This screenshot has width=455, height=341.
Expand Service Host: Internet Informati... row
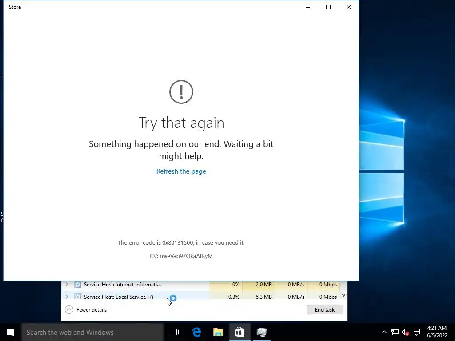pos(67,285)
